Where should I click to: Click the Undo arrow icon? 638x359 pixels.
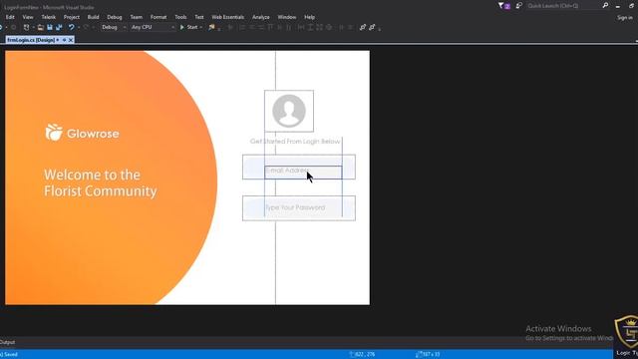point(71,27)
